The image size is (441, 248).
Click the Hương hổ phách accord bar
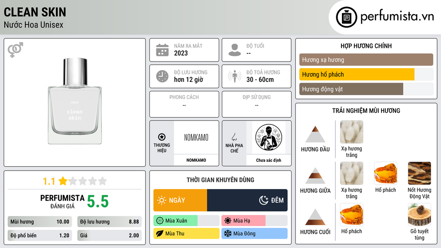click(366, 74)
